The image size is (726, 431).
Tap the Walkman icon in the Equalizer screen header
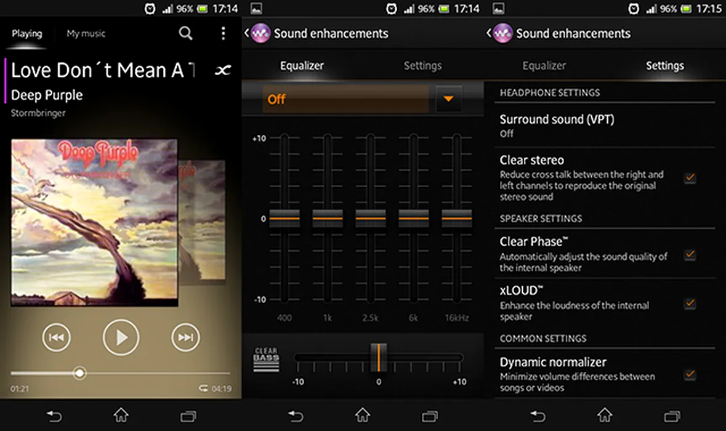coord(260,33)
